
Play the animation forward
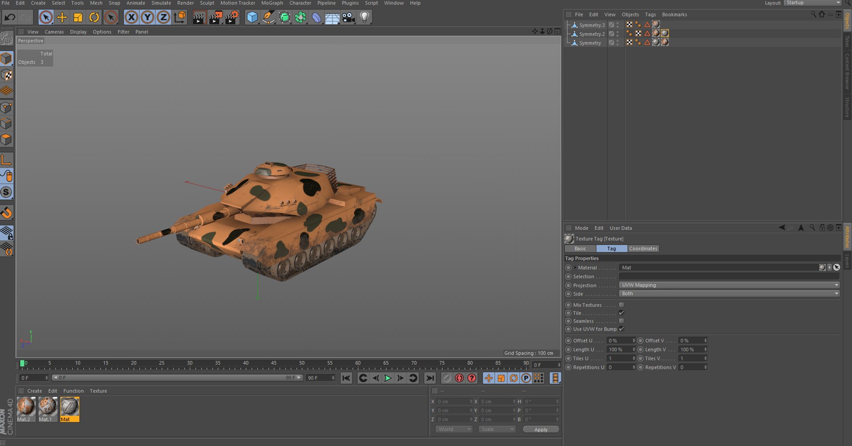tap(387, 378)
